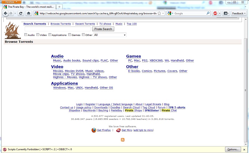Expand the Feedback dropdown button
This screenshot has width=249, height=153.
(239, 13)
